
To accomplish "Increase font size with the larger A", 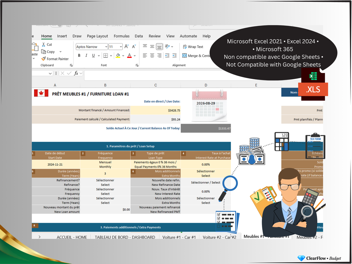I will pos(127,47).
